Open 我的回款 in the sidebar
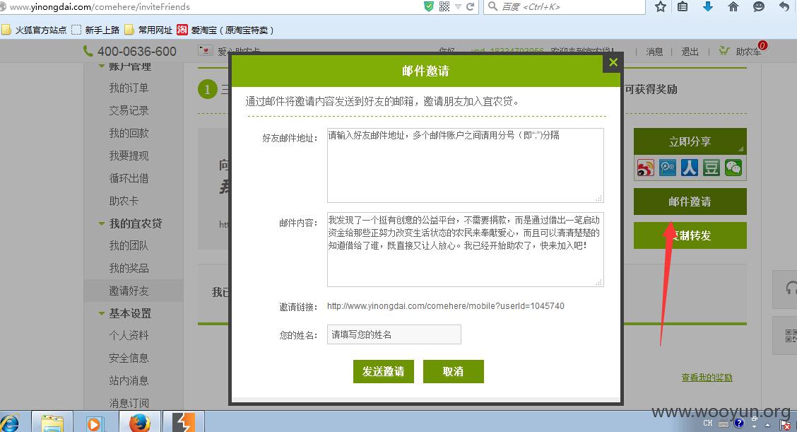 click(x=129, y=133)
